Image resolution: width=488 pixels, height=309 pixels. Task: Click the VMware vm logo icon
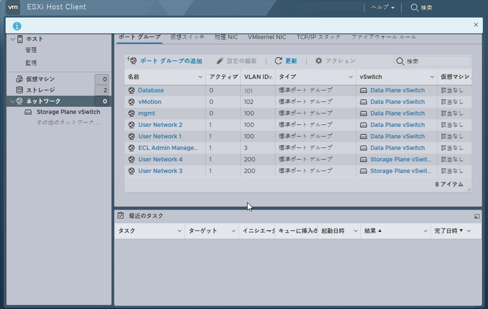[13, 7]
